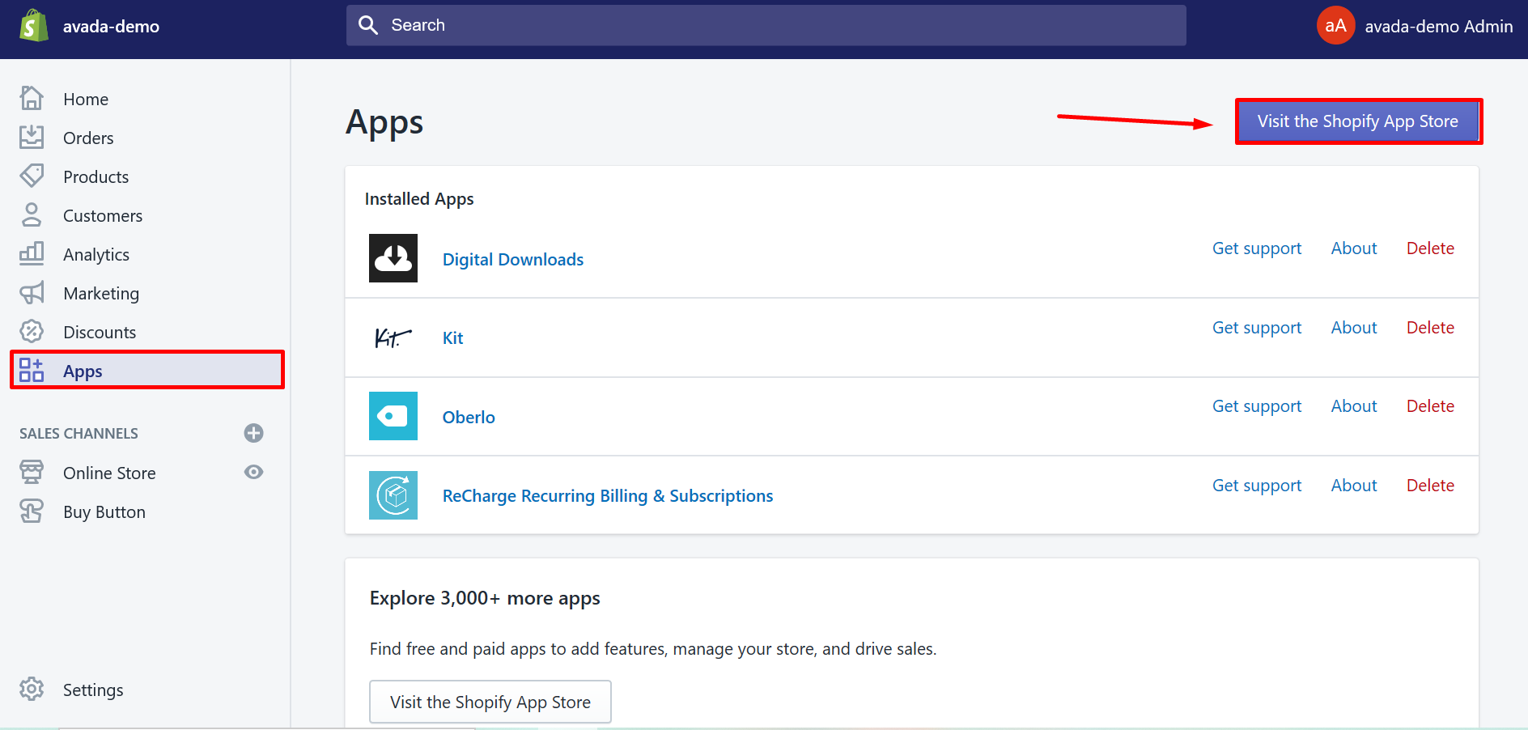The height and width of the screenshot is (730, 1528).
Task: Click the Customers person icon
Action: tap(32, 214)
